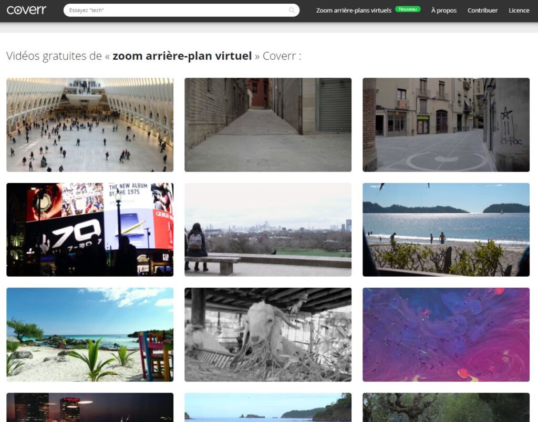This screenshot has height=422, width=538.
Task: Open the Licence page
Action: point(519,10)
